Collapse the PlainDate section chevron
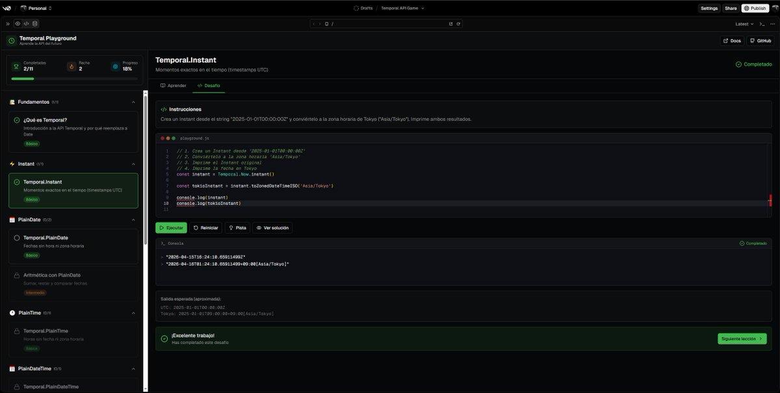The height and width of the screenshot is (393, 780). (133, 219)
